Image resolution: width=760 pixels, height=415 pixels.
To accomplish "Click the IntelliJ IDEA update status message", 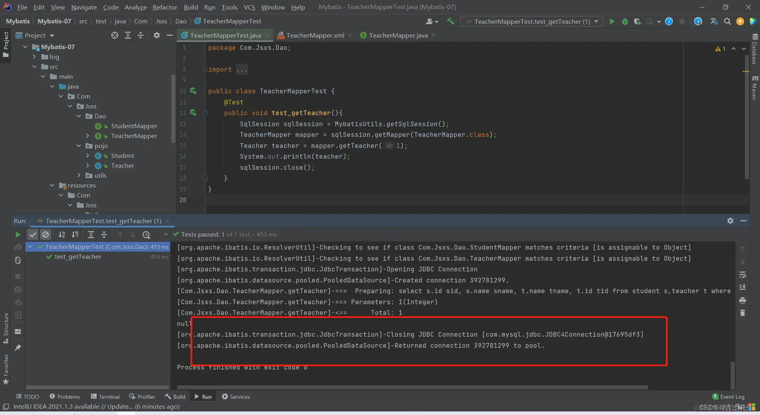I will 97,406.
